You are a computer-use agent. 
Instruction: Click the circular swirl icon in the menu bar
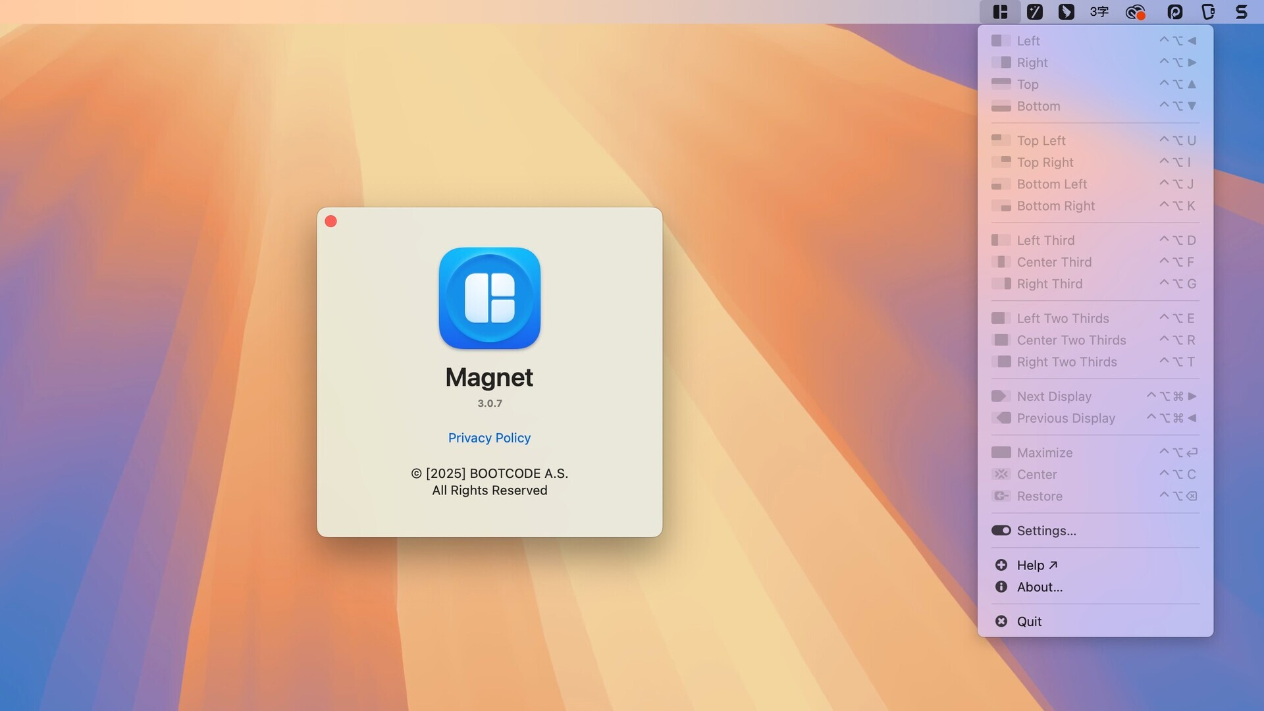pyautogui.click(x=1175, y=12)
